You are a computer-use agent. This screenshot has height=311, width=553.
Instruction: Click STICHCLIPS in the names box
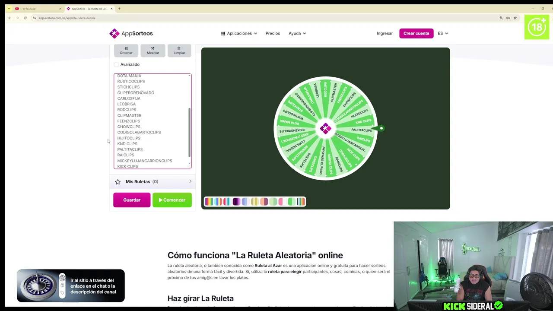128,87
